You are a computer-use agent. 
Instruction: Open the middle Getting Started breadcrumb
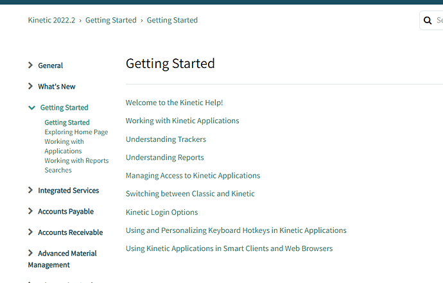(110, 21)
